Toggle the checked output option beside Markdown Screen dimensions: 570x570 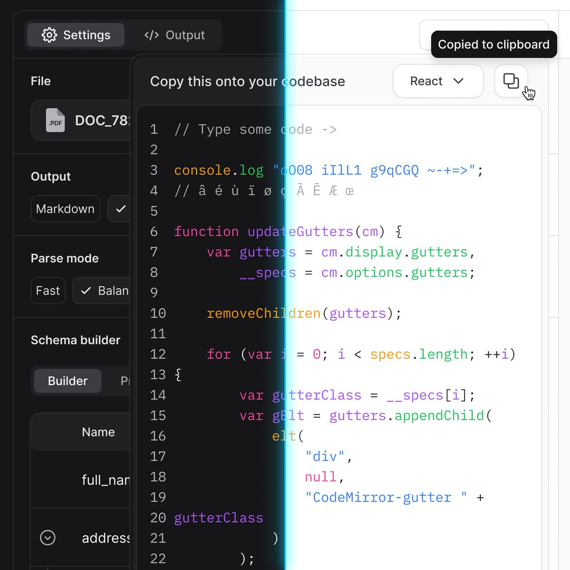click(x=120, y=209)
